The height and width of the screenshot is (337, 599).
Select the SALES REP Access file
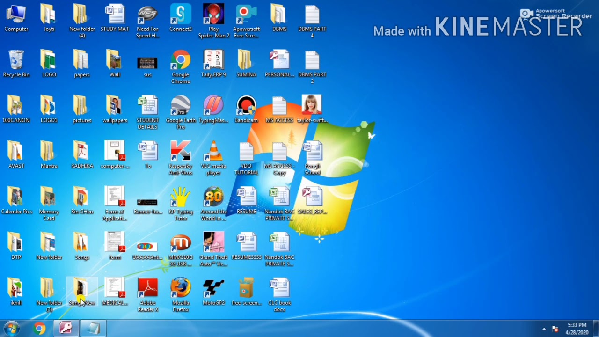(312, 201)
